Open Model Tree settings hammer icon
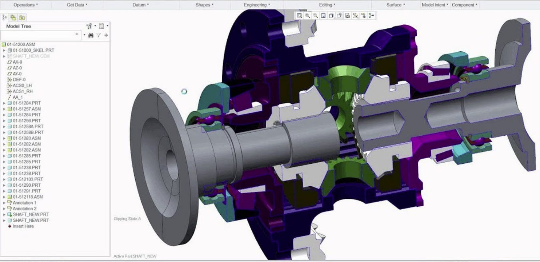This screenshot has height=262, width=540. 89,26
